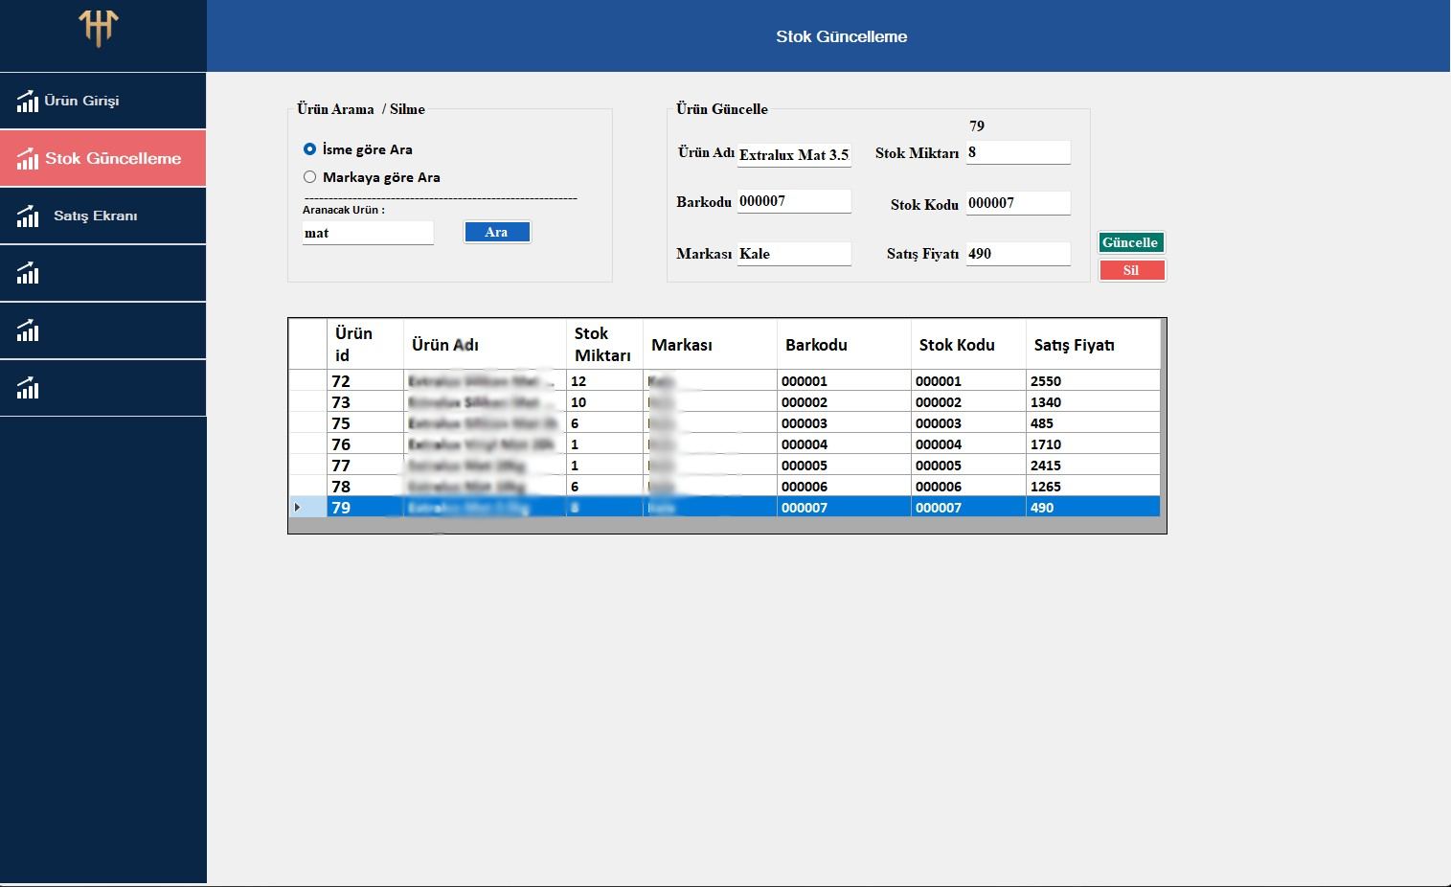The height and width of the screenshot is (887, 1451).
Task: Go to the Satış Ekranı menu item
Action: (x=95, y=216)
